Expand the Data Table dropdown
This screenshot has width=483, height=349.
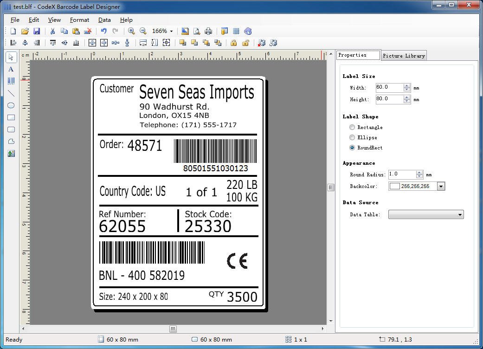(460, 214)
